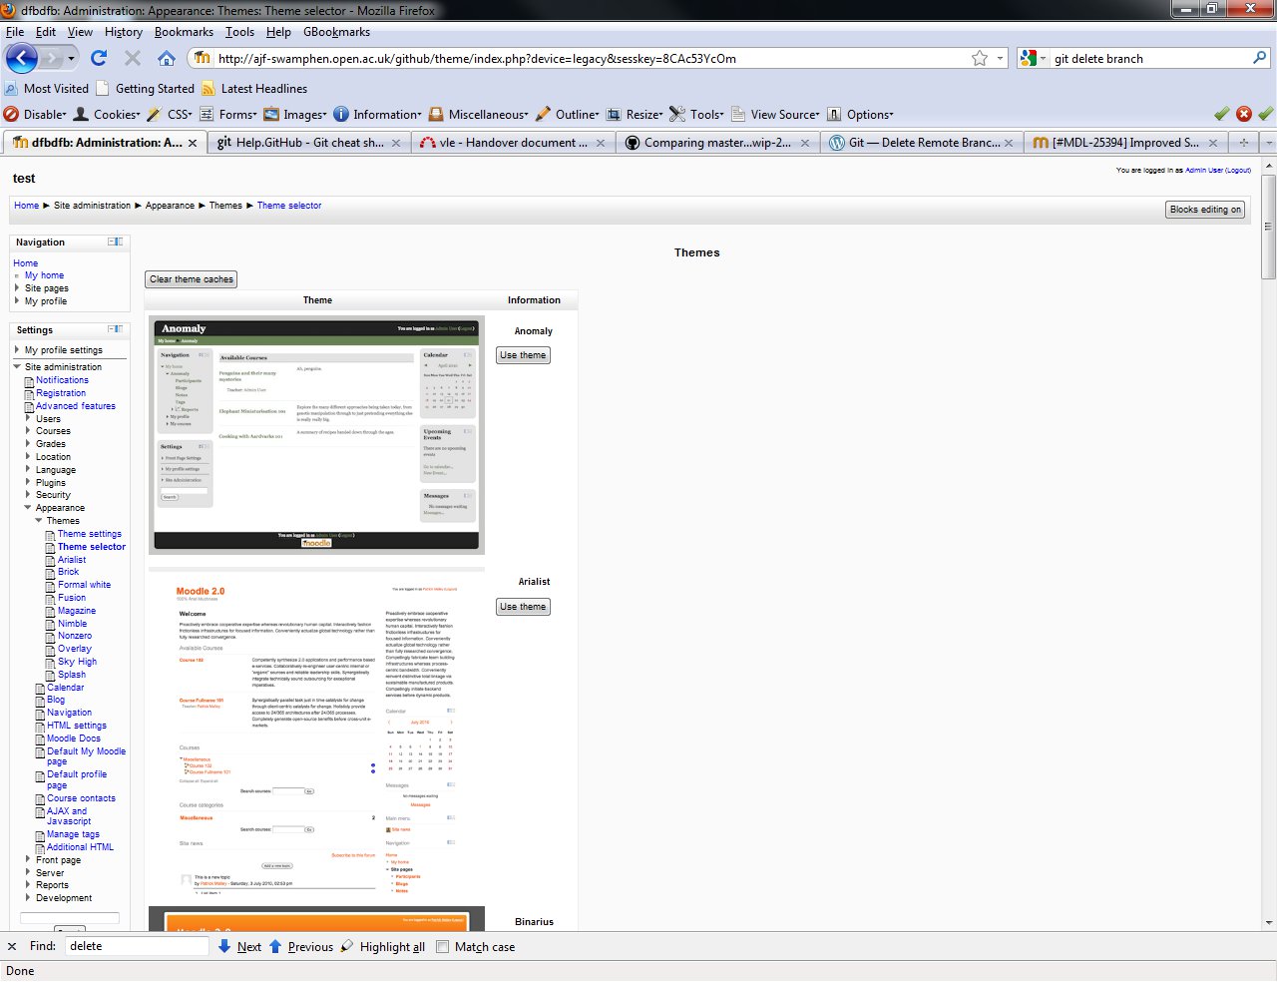Open the Sky High theme settings link

tap(77, 662)
